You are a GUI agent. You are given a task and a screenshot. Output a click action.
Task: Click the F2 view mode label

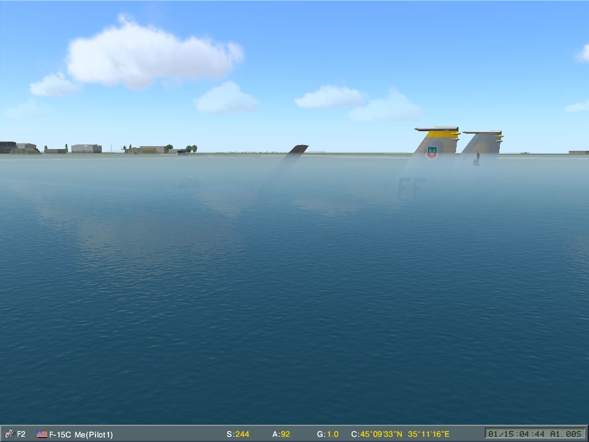point(21,434)
